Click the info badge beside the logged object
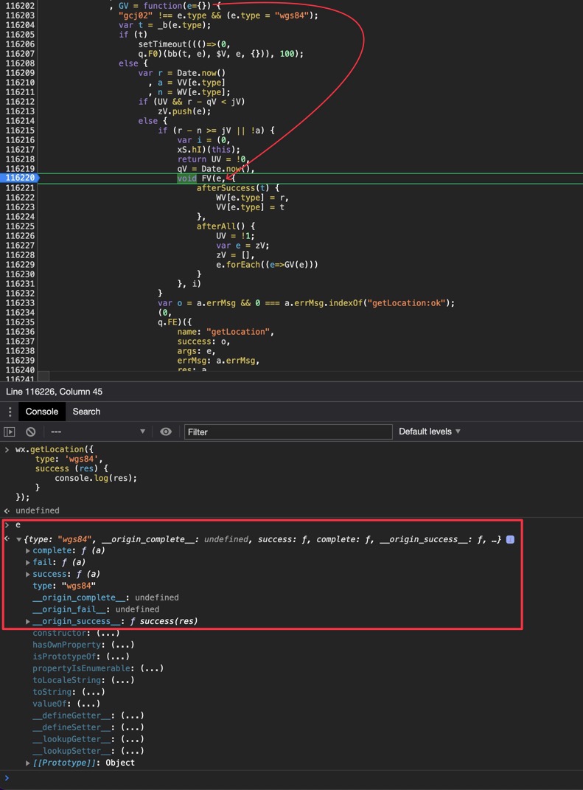The height and width of the screenshot is (790, 583). pos(510,540)
